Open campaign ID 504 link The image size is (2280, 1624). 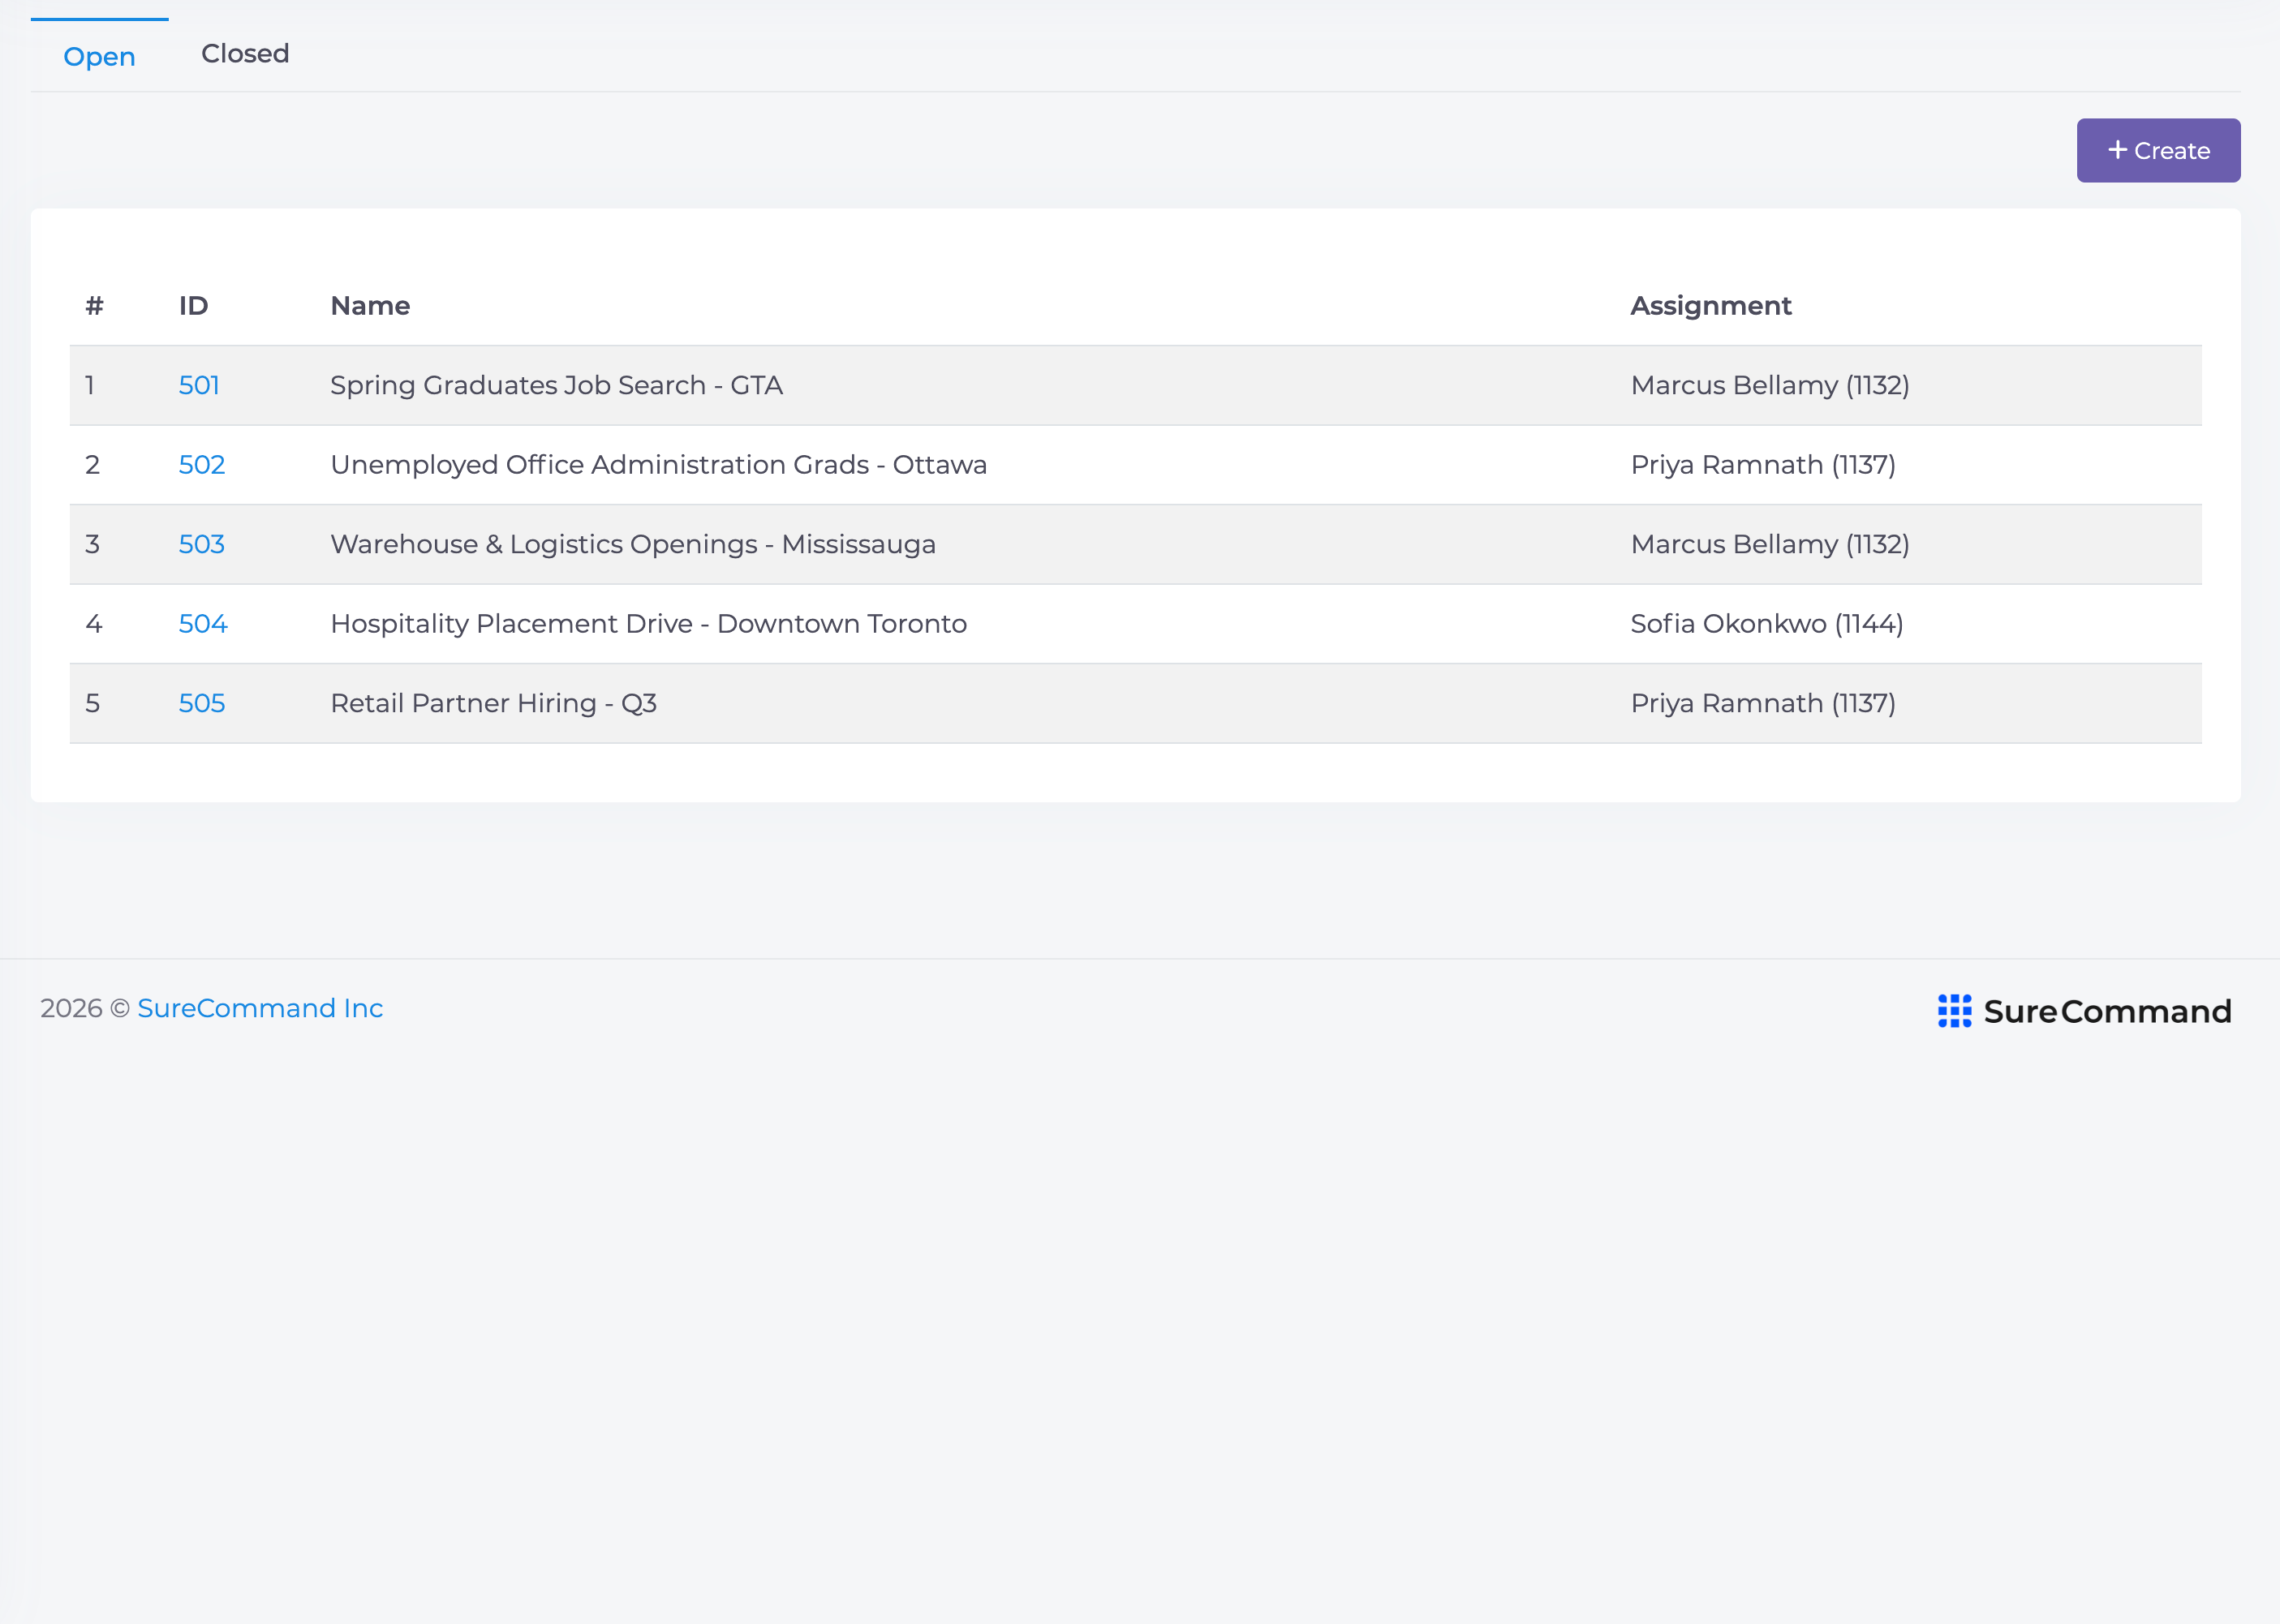203,624
